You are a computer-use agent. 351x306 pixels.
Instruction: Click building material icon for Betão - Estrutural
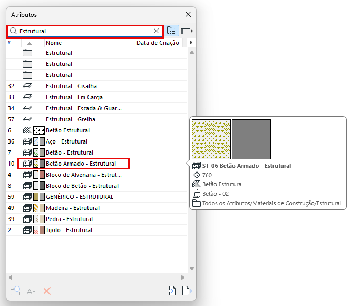tap(27, 152)
